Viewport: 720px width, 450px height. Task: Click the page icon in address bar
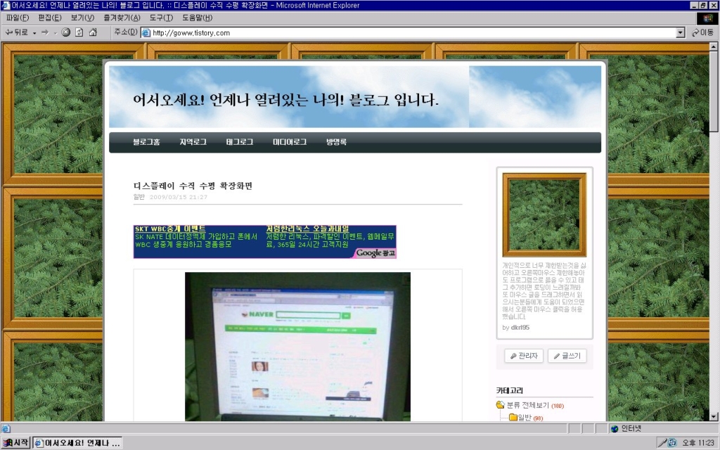point(146,32)
